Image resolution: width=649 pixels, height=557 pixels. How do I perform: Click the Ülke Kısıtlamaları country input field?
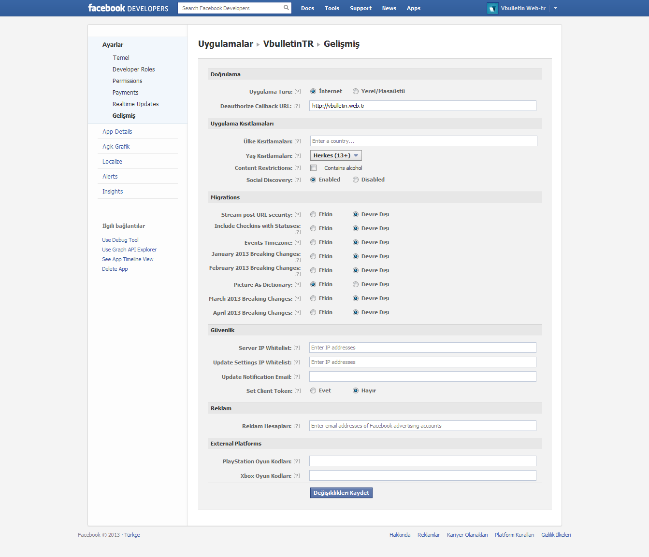(x=423, y=141)
